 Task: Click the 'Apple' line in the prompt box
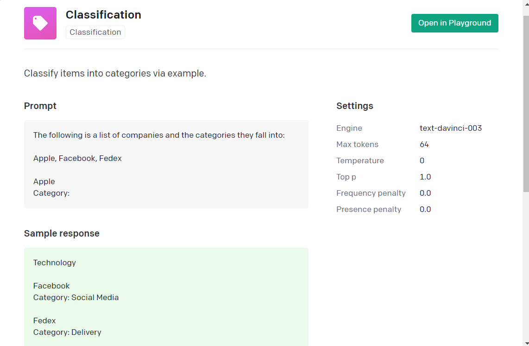point(44,181)
